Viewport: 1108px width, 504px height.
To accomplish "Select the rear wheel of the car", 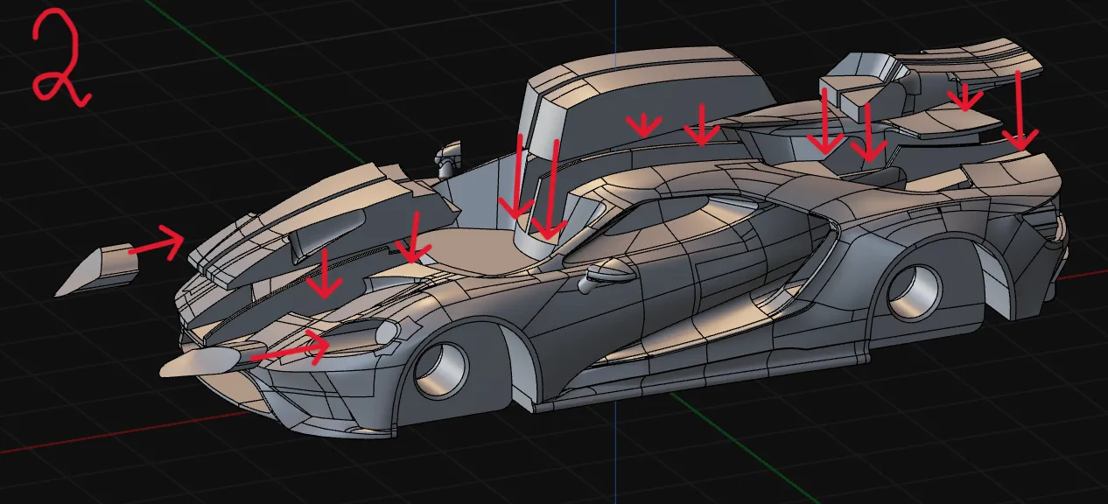I will click(915, 291).
